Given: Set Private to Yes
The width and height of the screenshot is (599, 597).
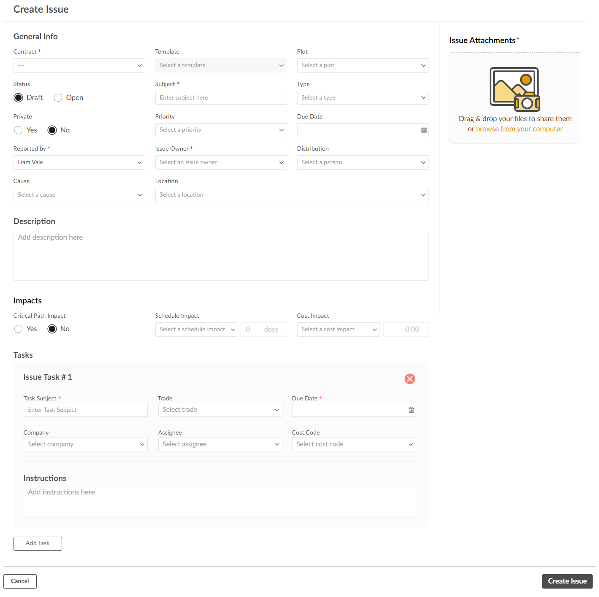Looking at the screenshot, I should tap(18, 130).
